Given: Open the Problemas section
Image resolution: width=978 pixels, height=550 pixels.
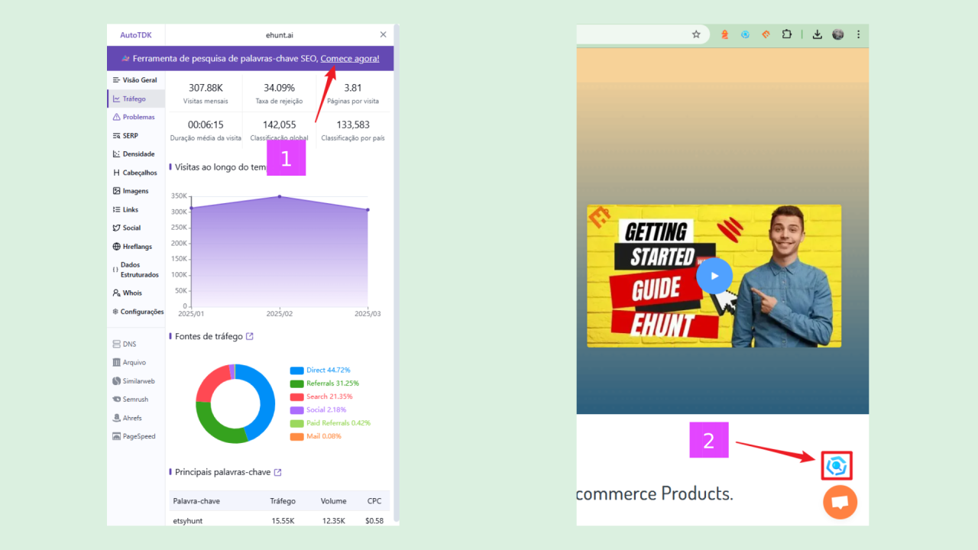Looking at the screenshot, I should (135, 117).
